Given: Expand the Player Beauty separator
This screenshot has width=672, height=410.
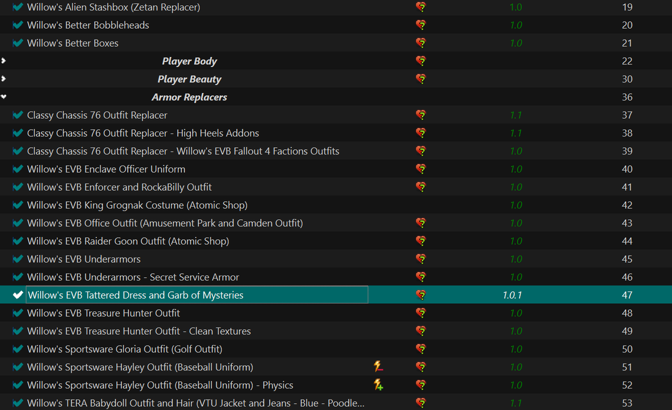Looking at the screenshot, I should (x=4, y=79).
